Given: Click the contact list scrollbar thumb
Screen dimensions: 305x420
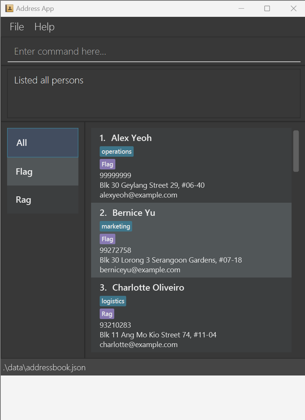Looking at the screenshot, I should [x=296, y=151].
